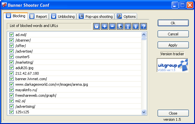Select the adult20.jpg entry text

tap(24, 68)
